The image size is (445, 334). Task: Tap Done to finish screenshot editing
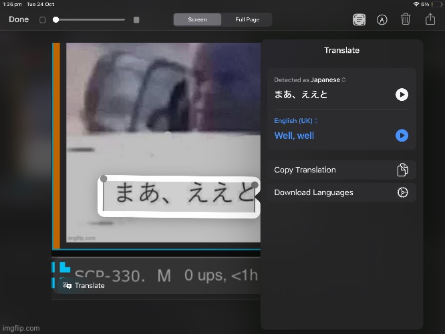coord(19,19)
